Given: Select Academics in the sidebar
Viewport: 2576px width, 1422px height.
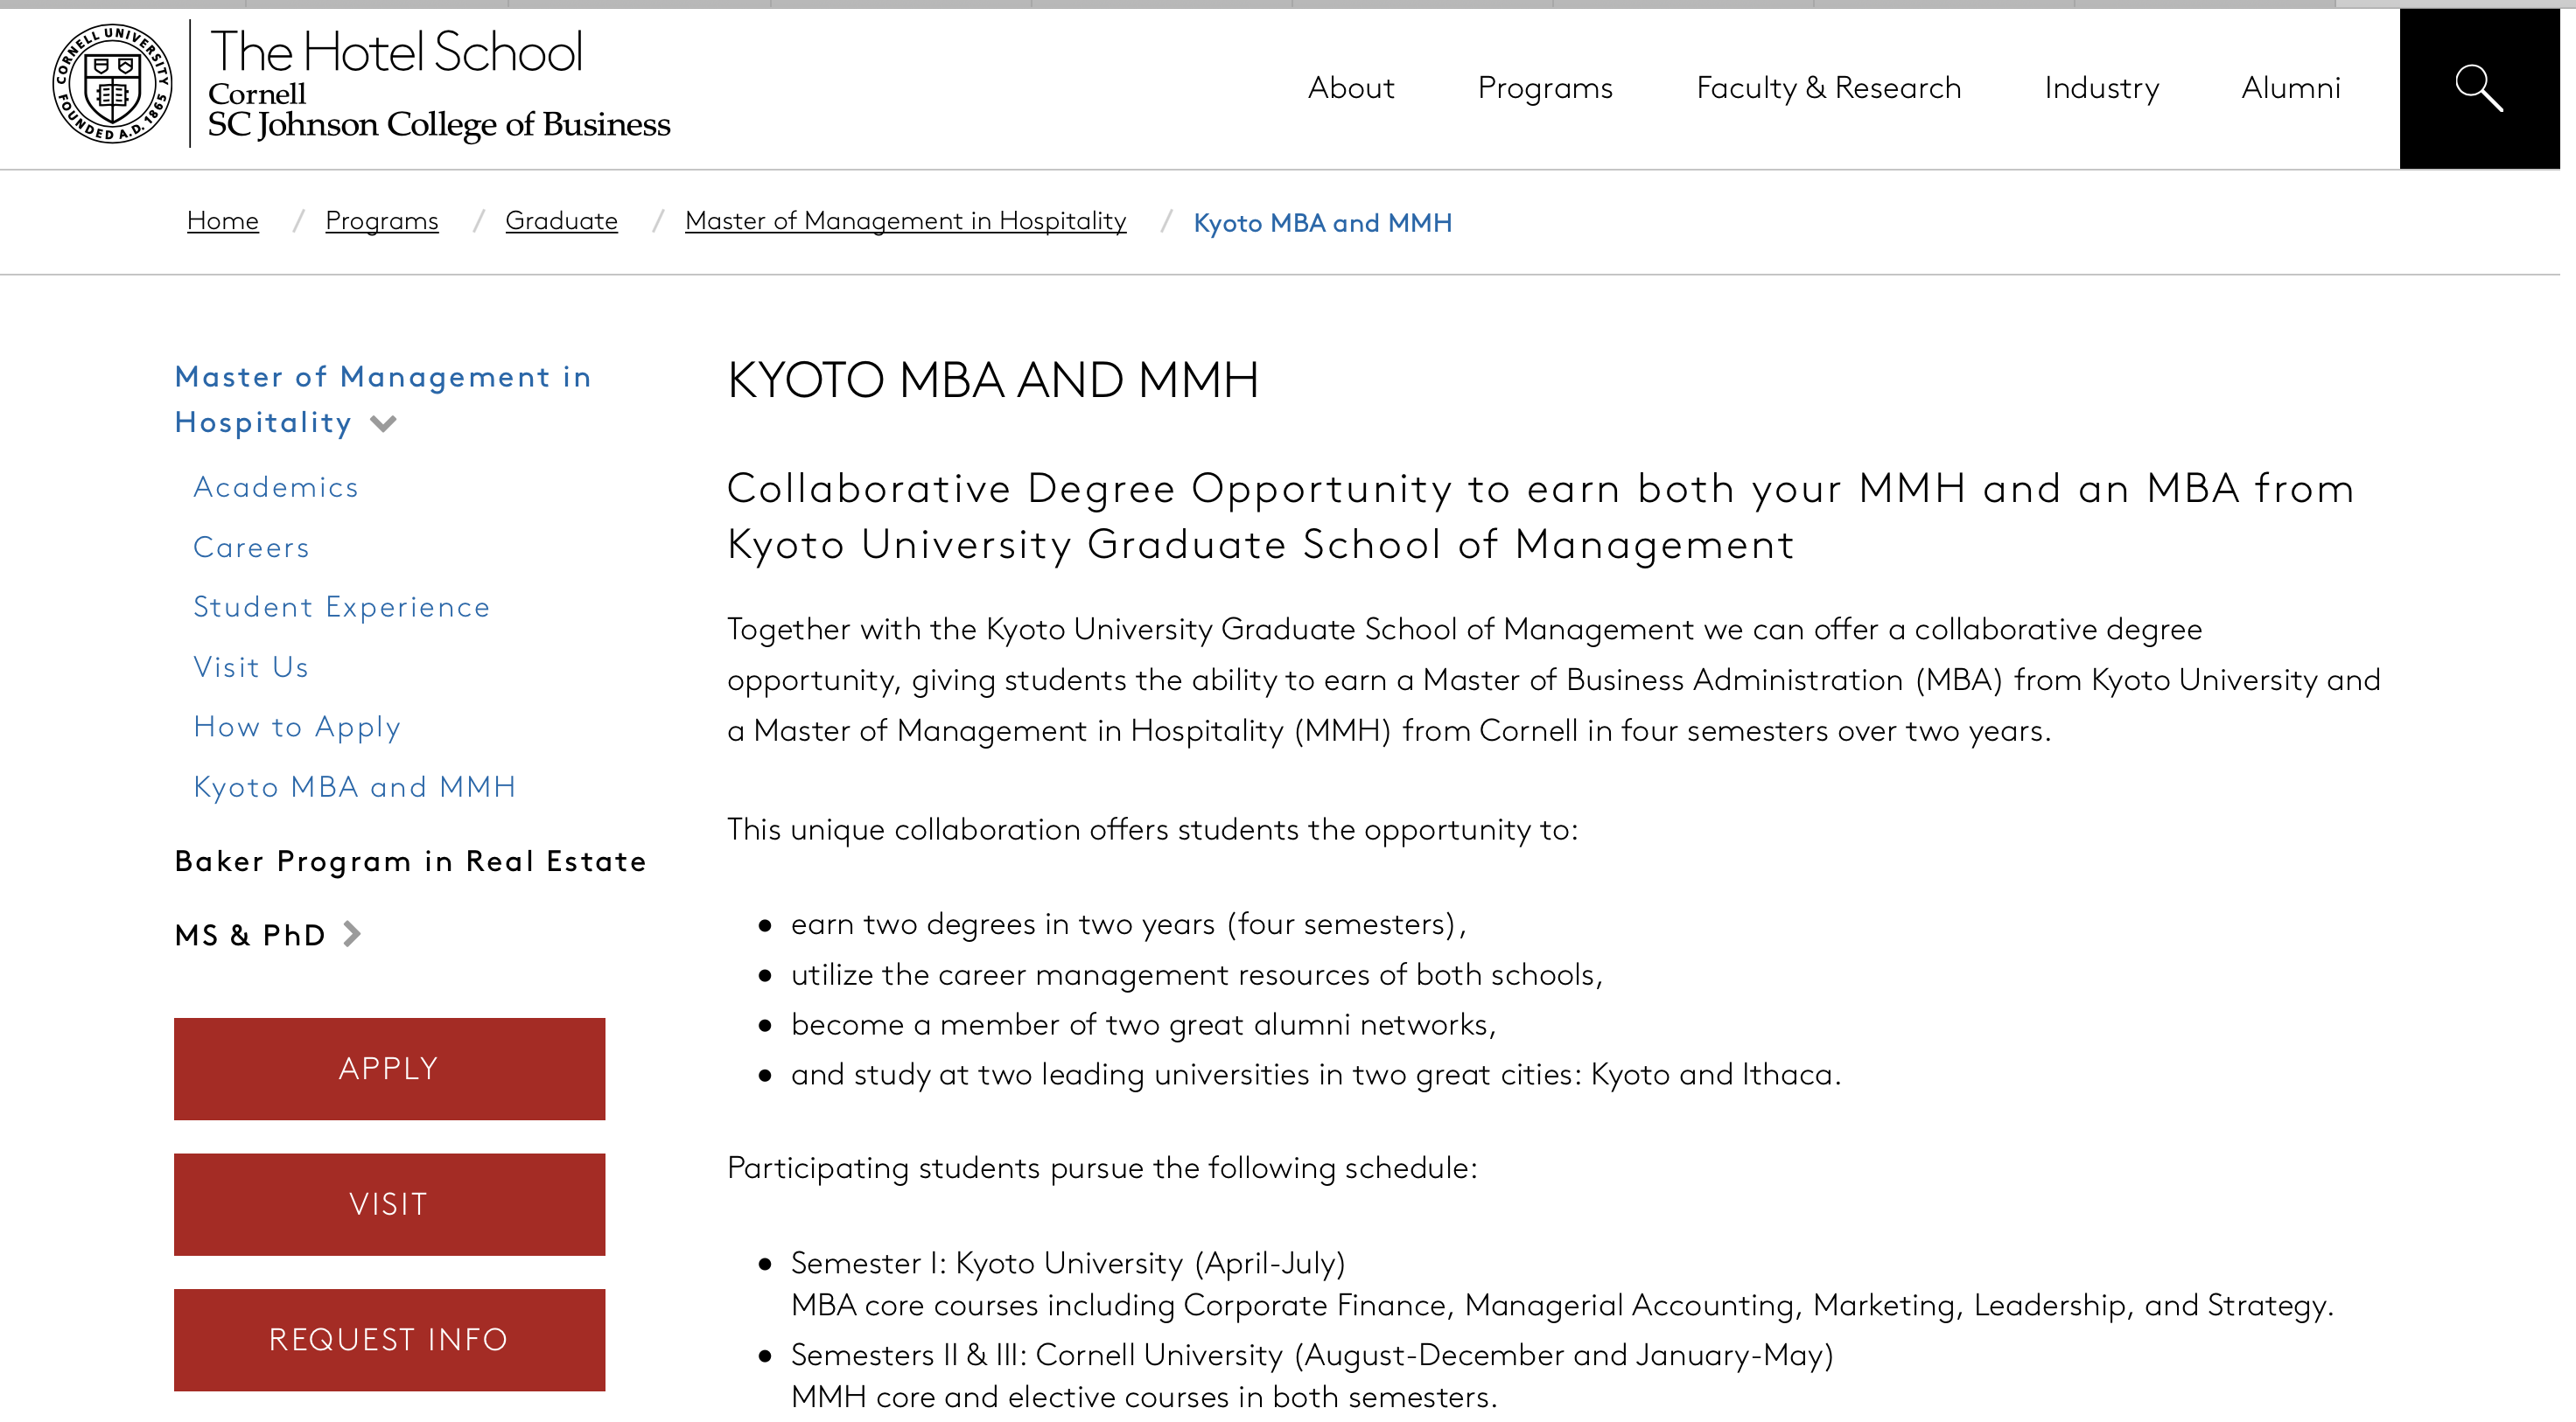Looking at the screenshot, I should point(275,488).
